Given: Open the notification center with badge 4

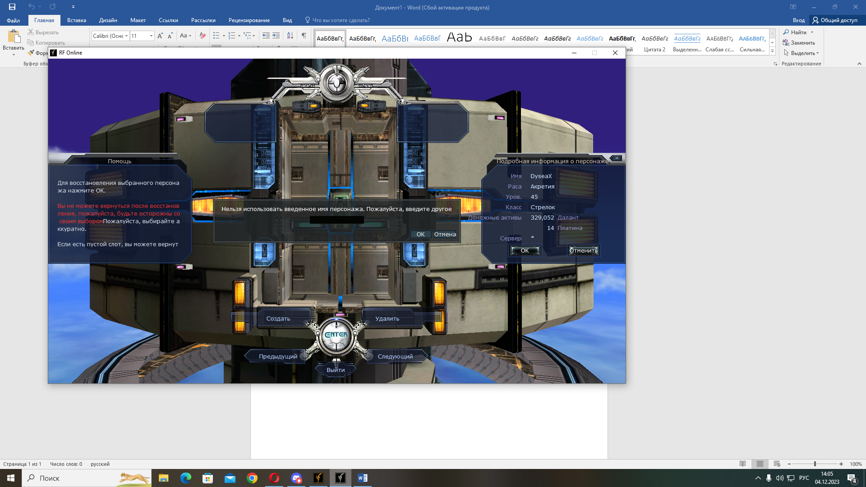Looking at the screenshot, I should tap(852, 478).
